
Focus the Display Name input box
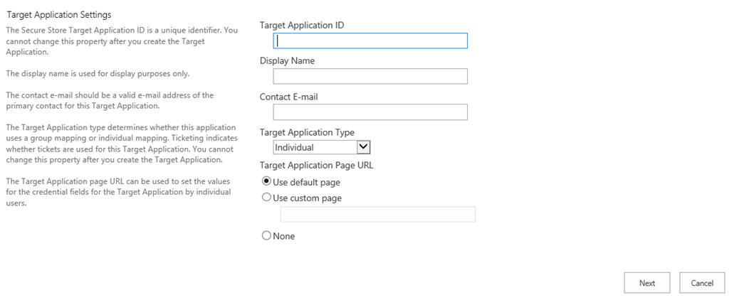click(x=370, y=76)
